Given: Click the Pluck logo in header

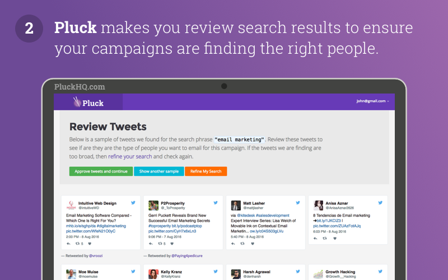Looking at the screenshot, I should [x=88, y=102].
